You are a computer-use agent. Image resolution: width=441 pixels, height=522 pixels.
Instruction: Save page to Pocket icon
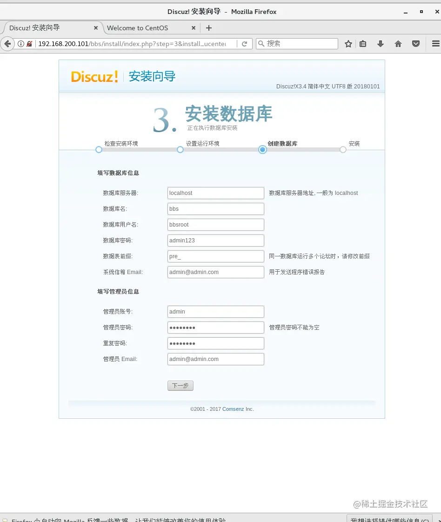point(416,44)
